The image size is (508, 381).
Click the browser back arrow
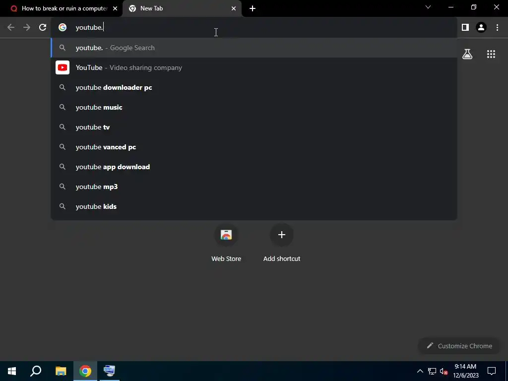(11, 28)
